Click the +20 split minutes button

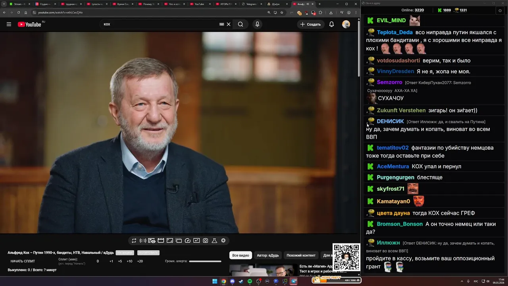[x=140, y=261]
